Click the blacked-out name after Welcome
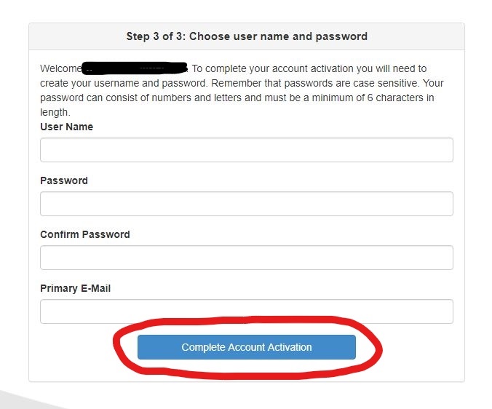 tap(135, 68)
